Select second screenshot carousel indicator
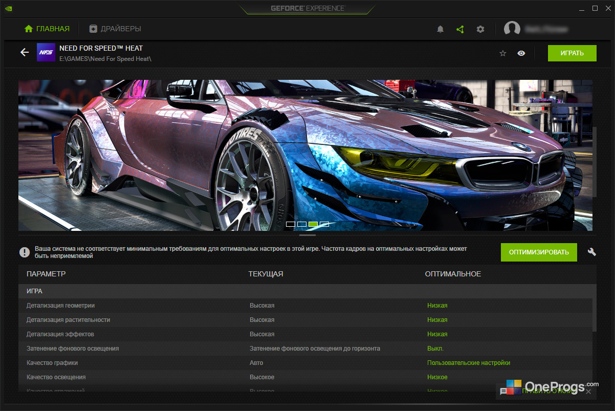The height and width of the screenshot is (411, 615). (302, 224)
